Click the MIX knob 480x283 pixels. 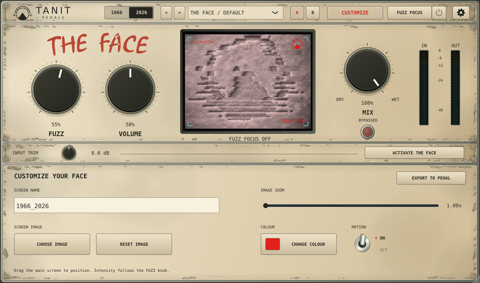coord(367,70)
